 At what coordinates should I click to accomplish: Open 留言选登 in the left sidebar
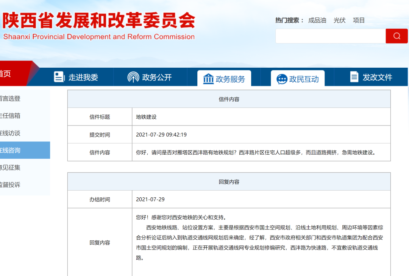pyautogui.click(x=10, y=99)
